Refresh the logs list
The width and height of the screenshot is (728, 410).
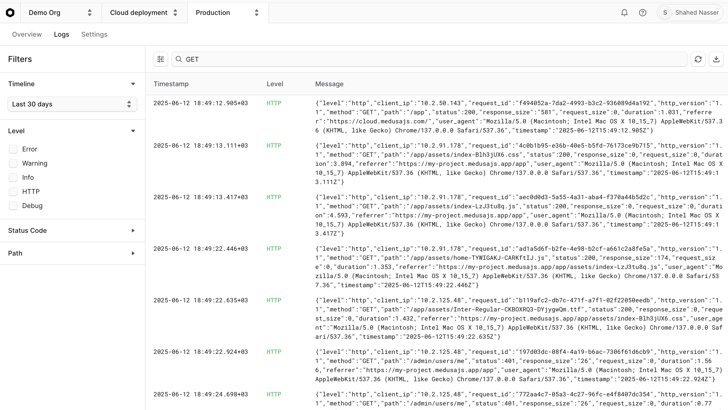[698, 59]
